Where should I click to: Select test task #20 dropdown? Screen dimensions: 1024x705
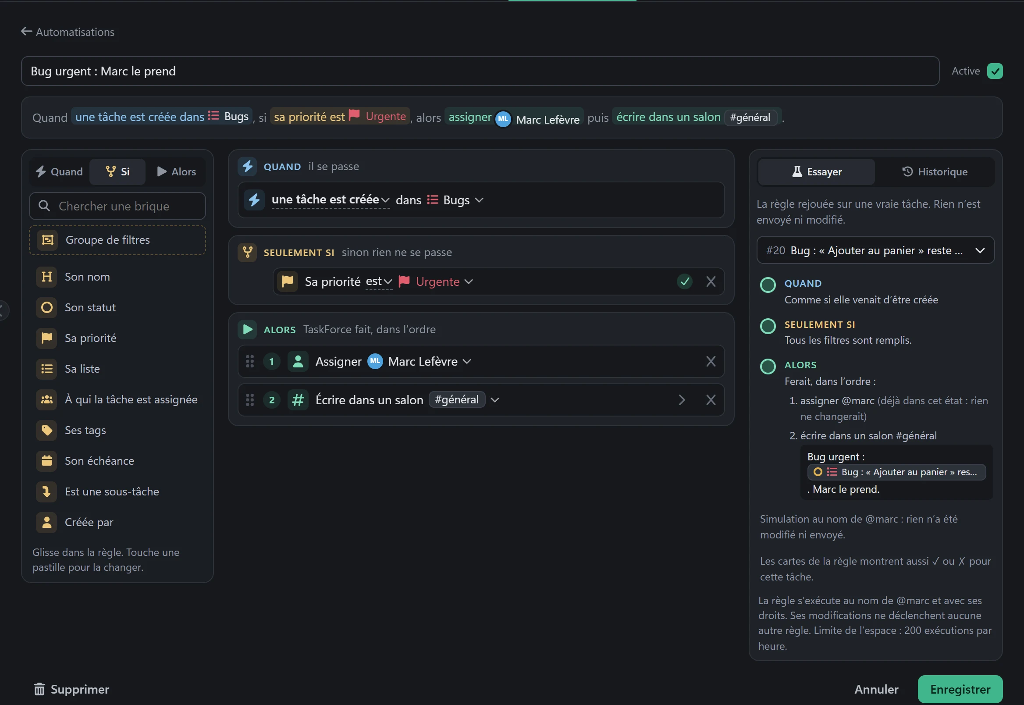875,250
